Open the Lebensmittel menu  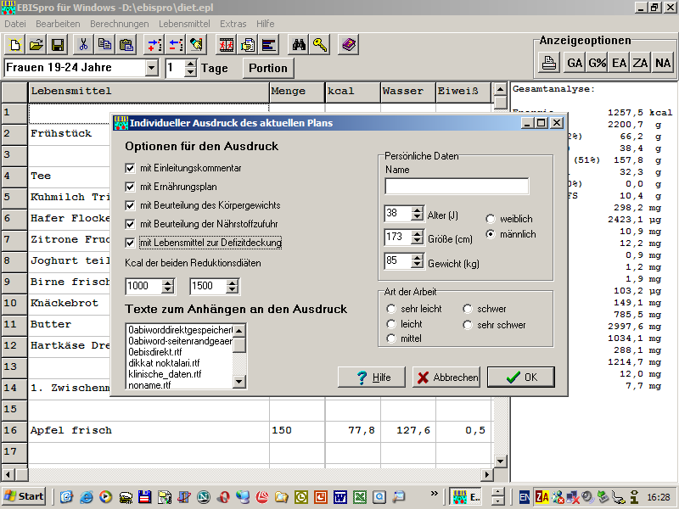point(183,24)
